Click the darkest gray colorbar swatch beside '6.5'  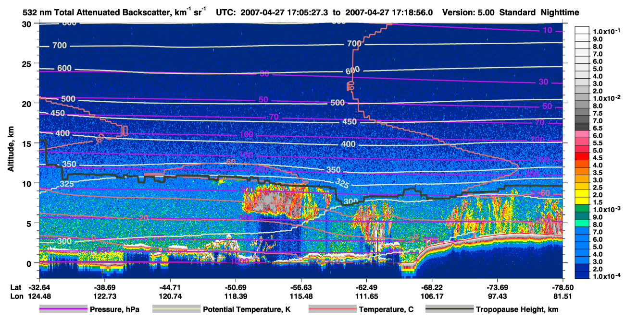click(582, 126)
